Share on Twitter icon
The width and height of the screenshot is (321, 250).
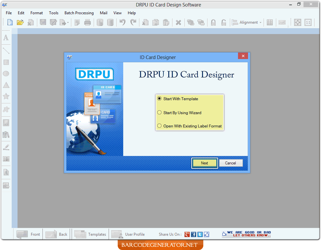tap(200, 234)
